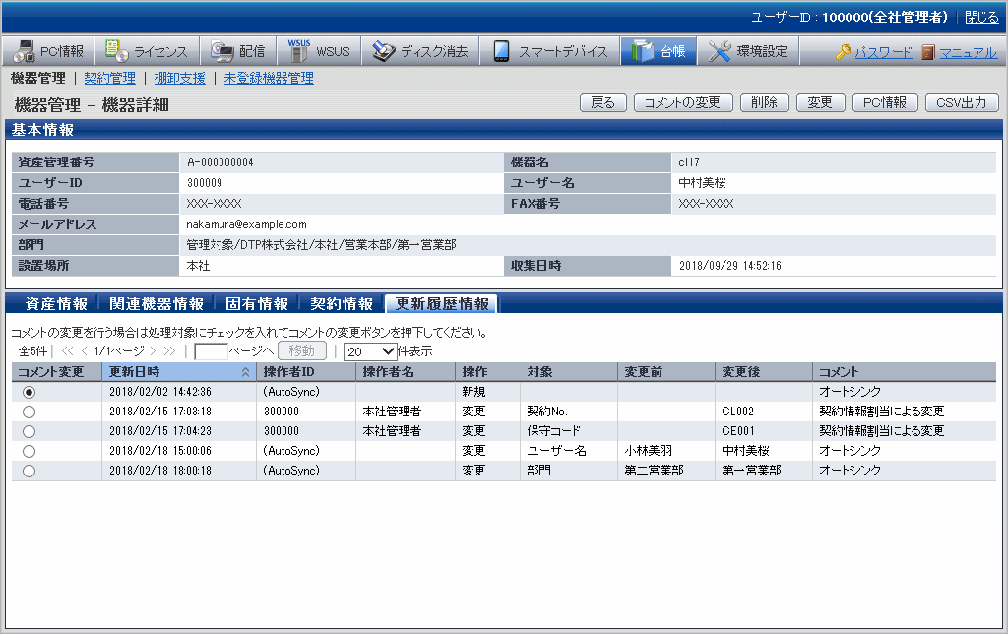Viewport: 1008px width, 634px height.
Task: Open the パスワード key link
Action: point(844,52)
